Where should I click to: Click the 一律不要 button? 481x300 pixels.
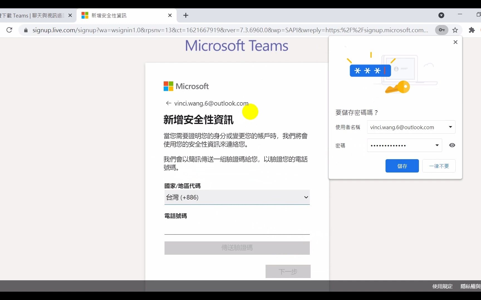coord(439,166)
